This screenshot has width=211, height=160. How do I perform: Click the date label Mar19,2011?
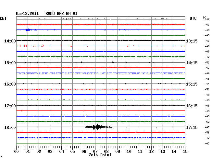(x=27, y=14)
